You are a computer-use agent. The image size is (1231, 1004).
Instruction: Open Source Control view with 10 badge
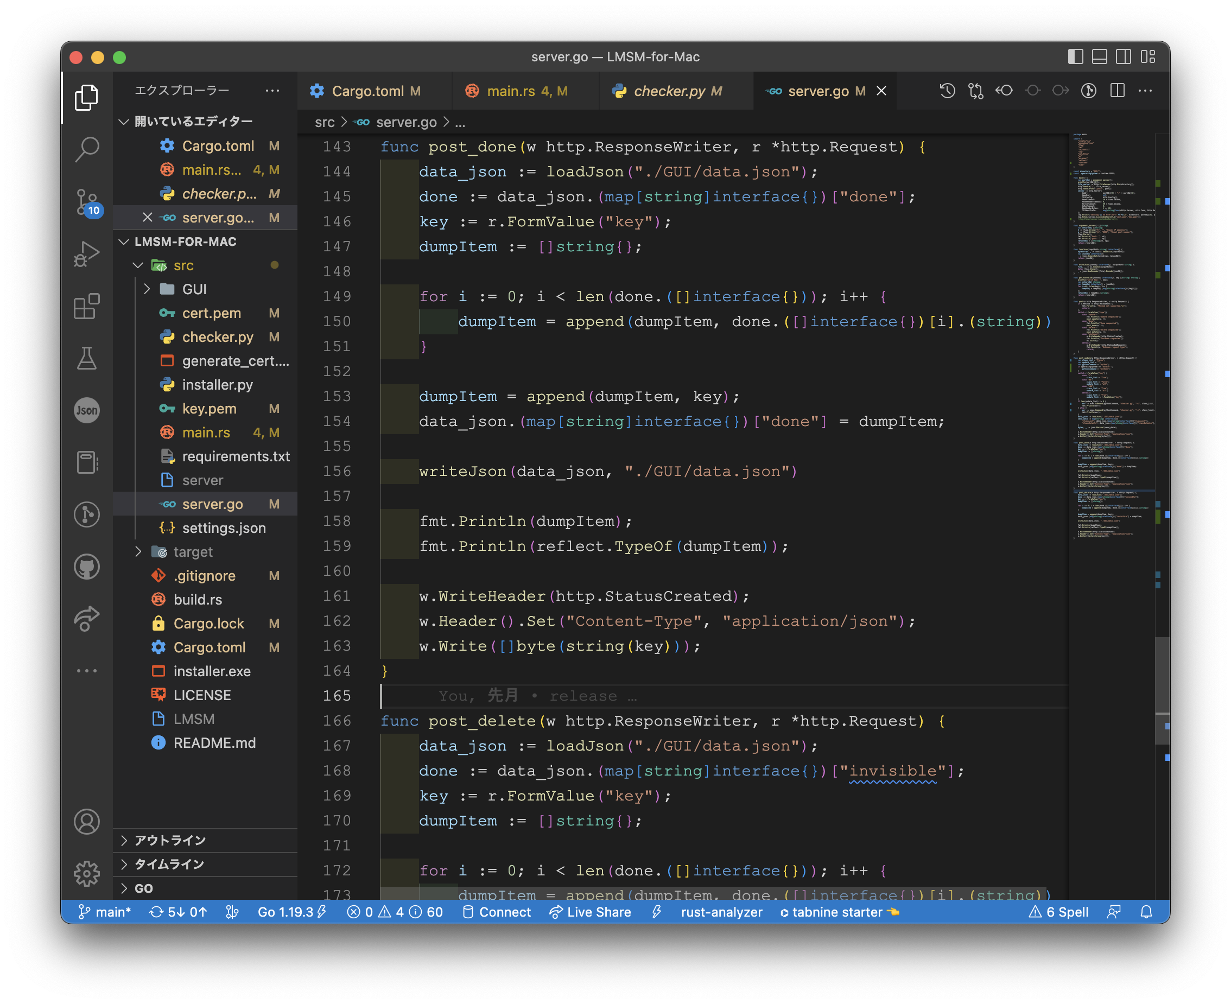[87, 202]
